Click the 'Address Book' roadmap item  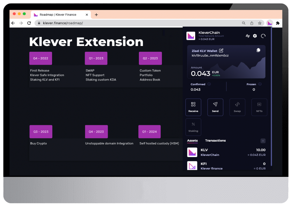click(150, 80)
